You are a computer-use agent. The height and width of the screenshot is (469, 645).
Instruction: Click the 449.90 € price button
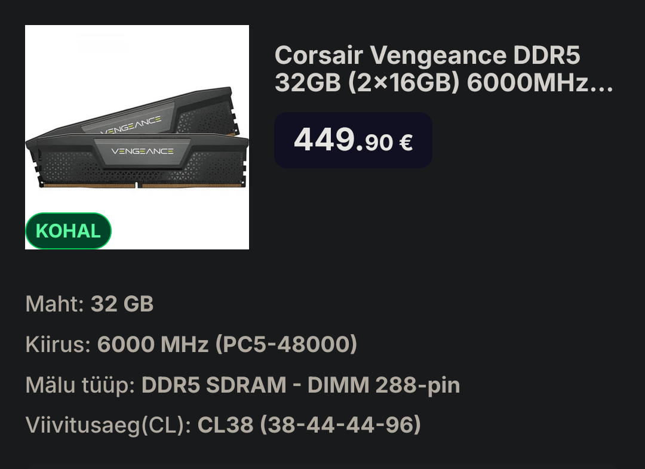pos(353,140)
